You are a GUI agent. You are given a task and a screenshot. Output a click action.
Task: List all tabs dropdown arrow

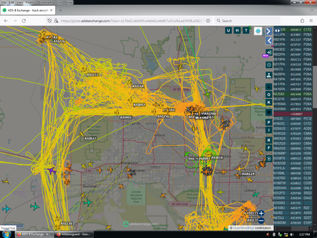pyautogui.click(x=312, y=10)
